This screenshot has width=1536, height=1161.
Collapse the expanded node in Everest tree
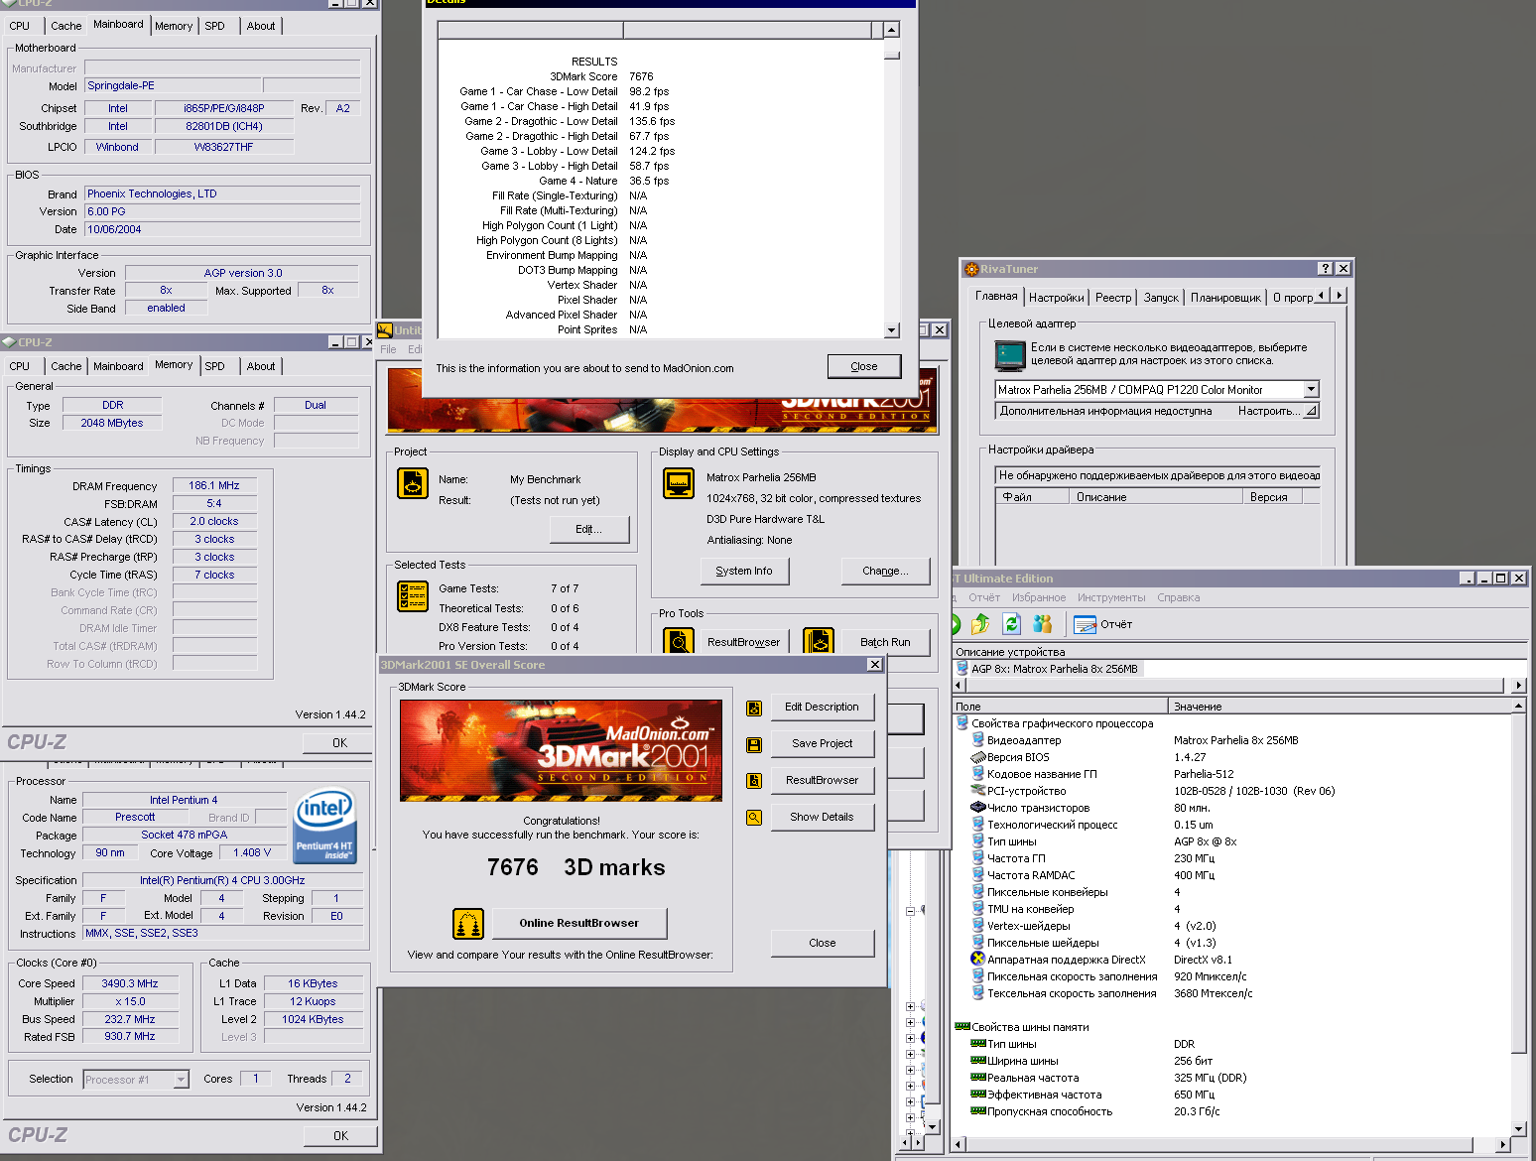(911, 910)
